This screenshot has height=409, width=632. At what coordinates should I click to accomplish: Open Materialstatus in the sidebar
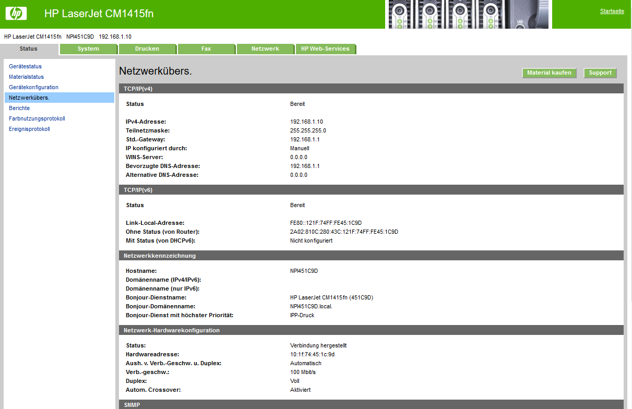[x=26, y=77]
